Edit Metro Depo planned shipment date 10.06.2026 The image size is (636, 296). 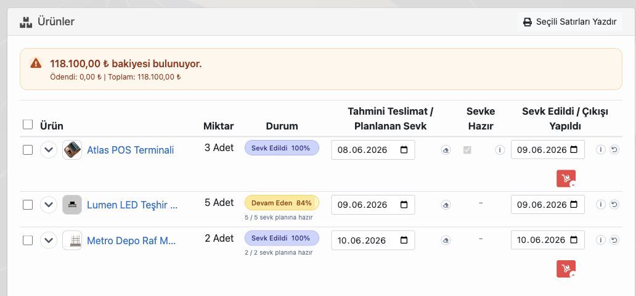[373, 240]
